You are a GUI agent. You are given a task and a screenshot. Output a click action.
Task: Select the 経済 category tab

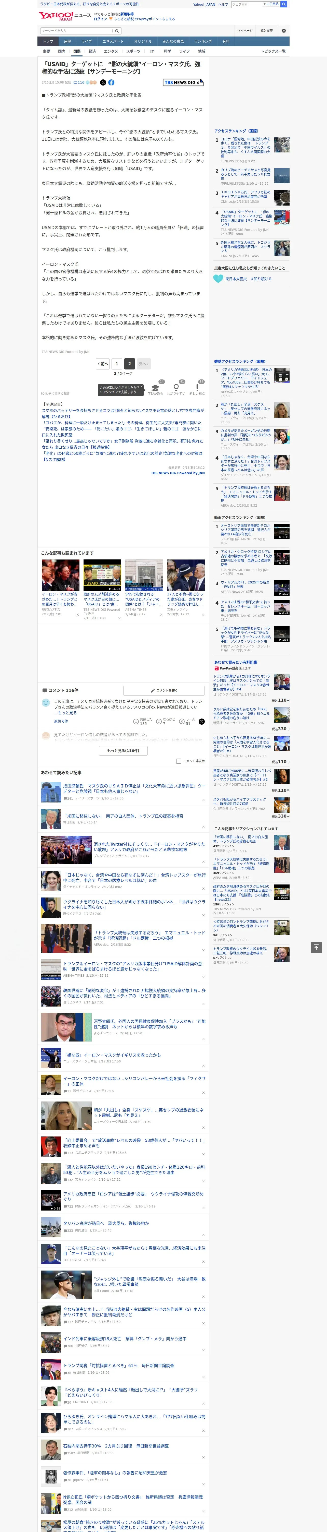coord(92,51)
